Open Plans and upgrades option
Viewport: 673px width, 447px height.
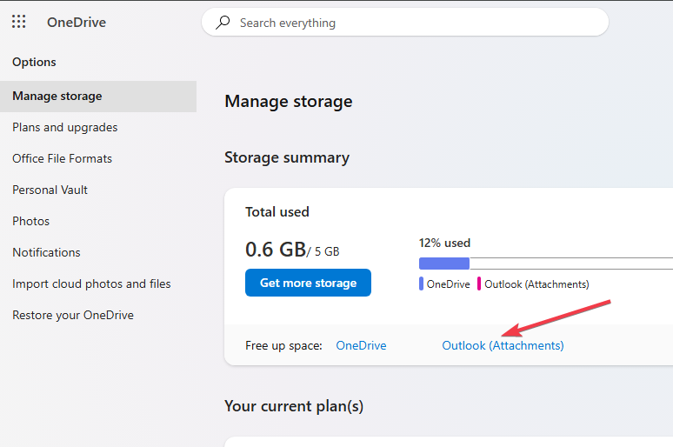65,128
